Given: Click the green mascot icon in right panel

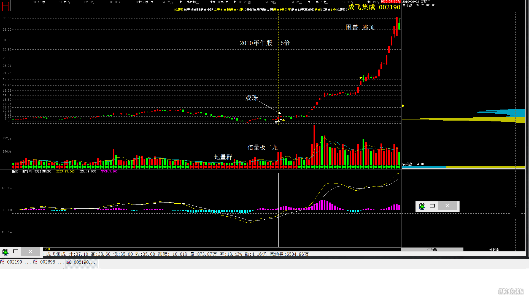Looking at the screenshot, I should coord(422,206).
